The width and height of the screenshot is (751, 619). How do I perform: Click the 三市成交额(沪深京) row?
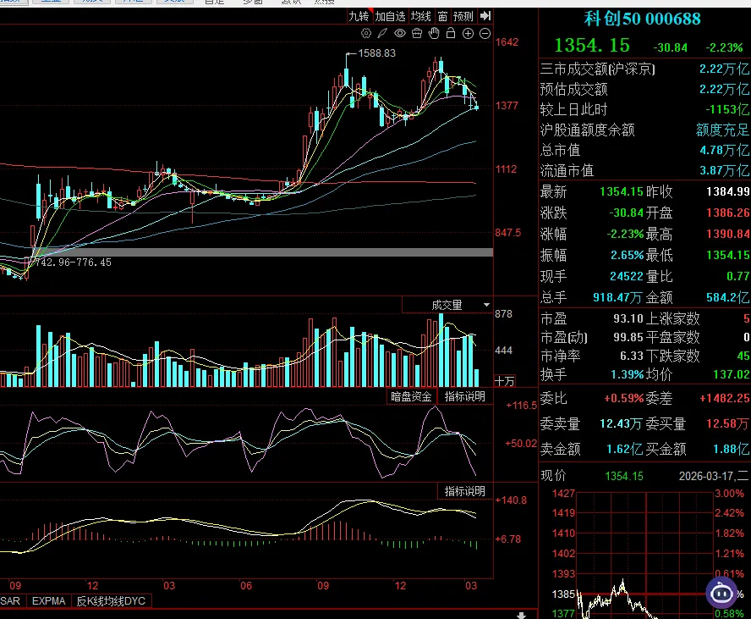click(644, 69)
